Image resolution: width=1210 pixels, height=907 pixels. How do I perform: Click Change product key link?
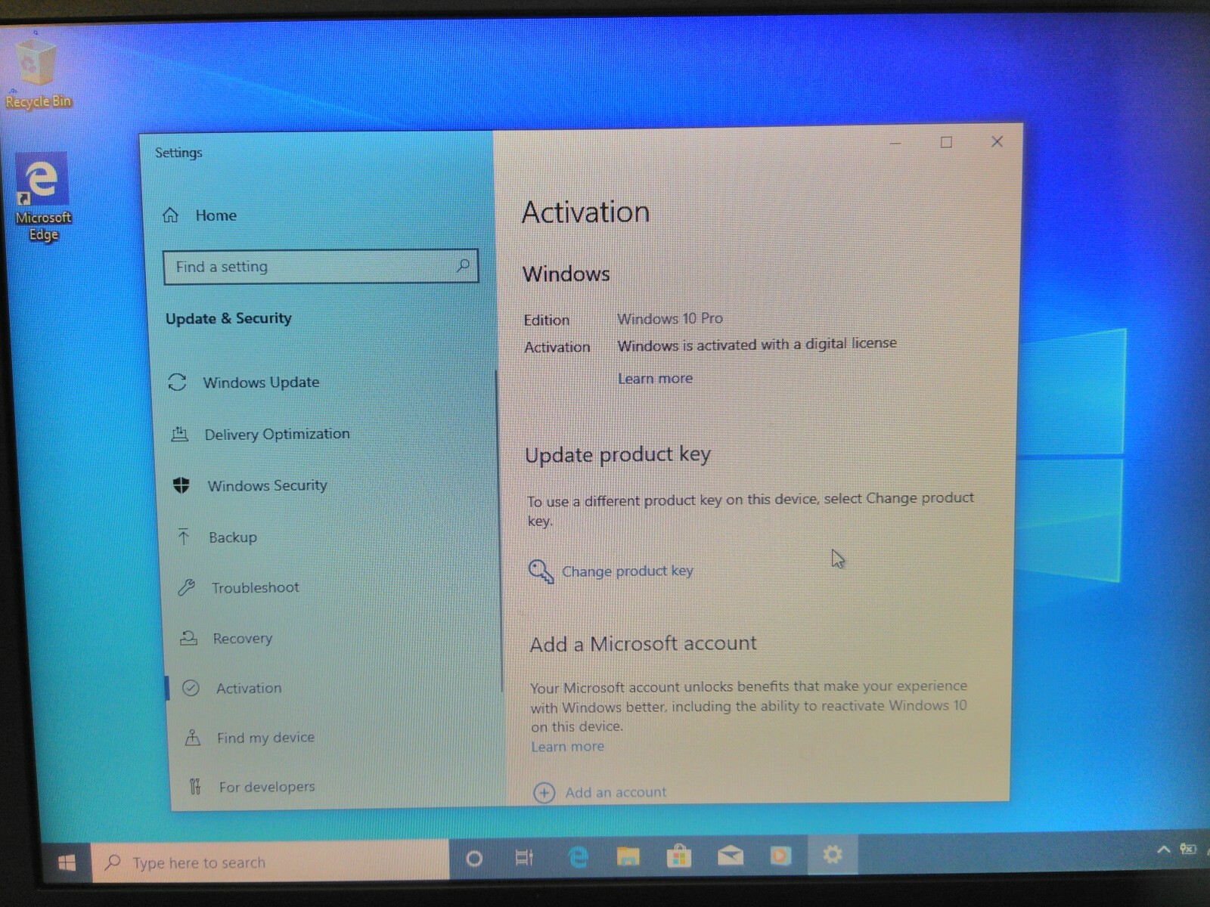pos(628,571)
